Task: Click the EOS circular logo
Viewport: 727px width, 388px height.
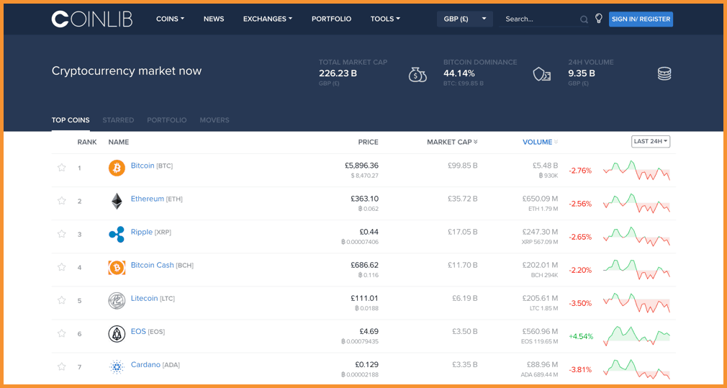Action: [x=117, y=334]
